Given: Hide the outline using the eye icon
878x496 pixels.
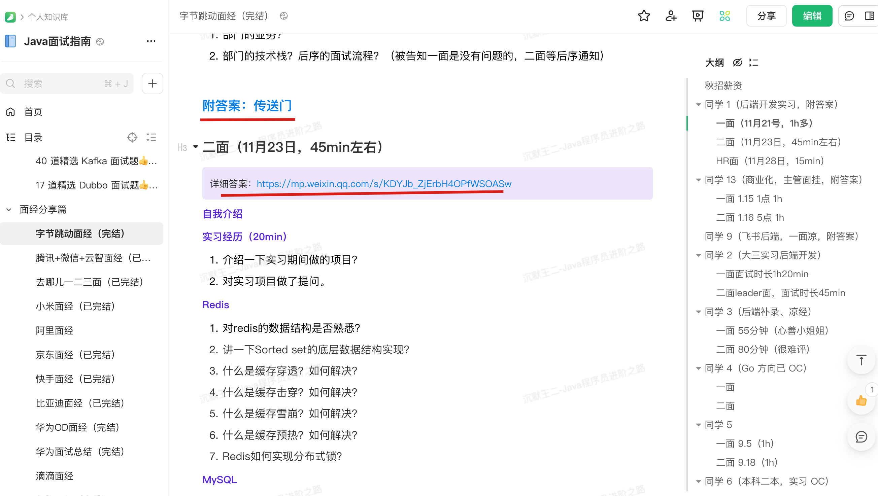Looking at the screenshot, I should (x=737, y=63).
